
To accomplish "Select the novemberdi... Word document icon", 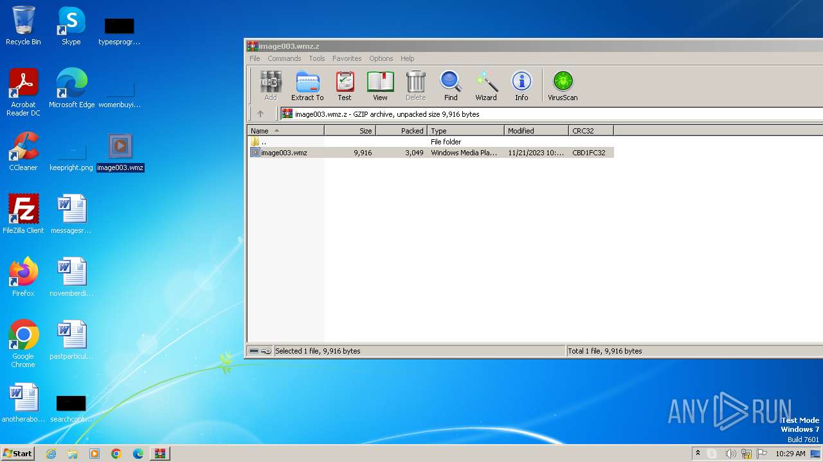I will (x=71, y=277).
